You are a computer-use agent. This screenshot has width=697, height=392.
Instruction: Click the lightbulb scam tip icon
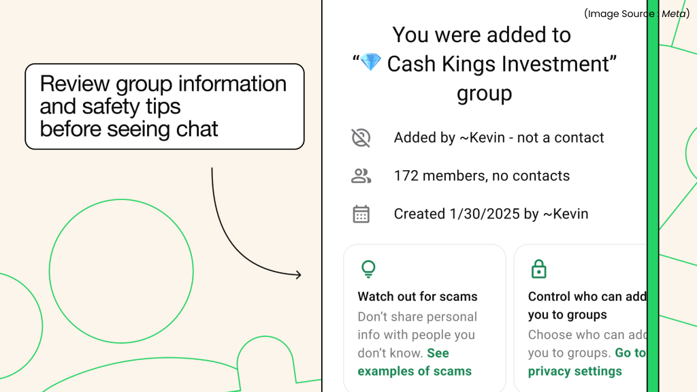click(x=368, y=269)
